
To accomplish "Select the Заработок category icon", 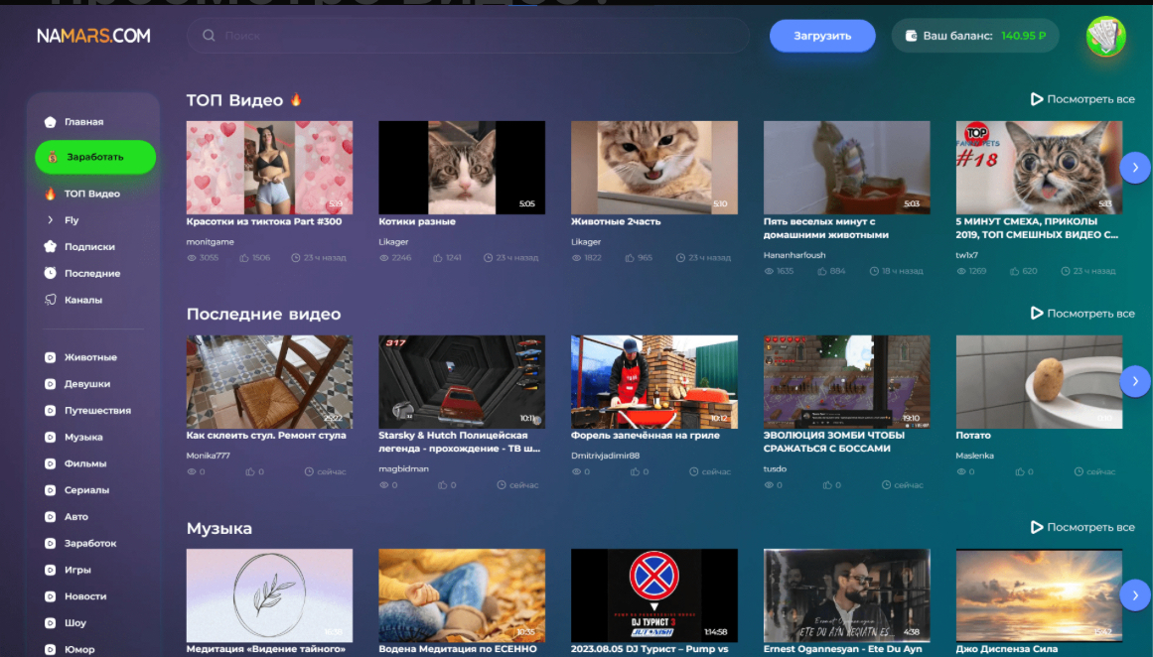I will (50, 543).
